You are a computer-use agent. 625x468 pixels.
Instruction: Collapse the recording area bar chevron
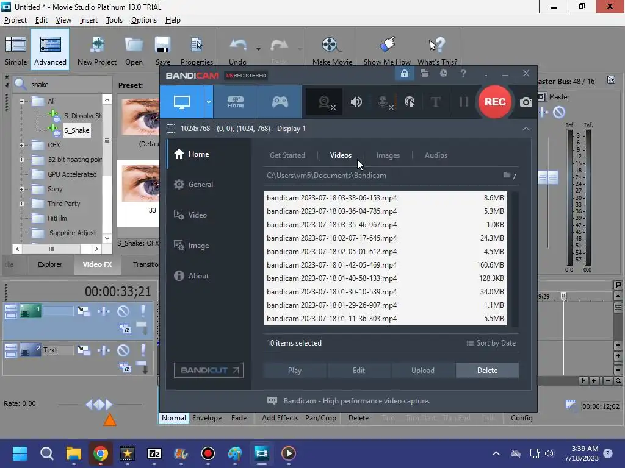(526, 129)
